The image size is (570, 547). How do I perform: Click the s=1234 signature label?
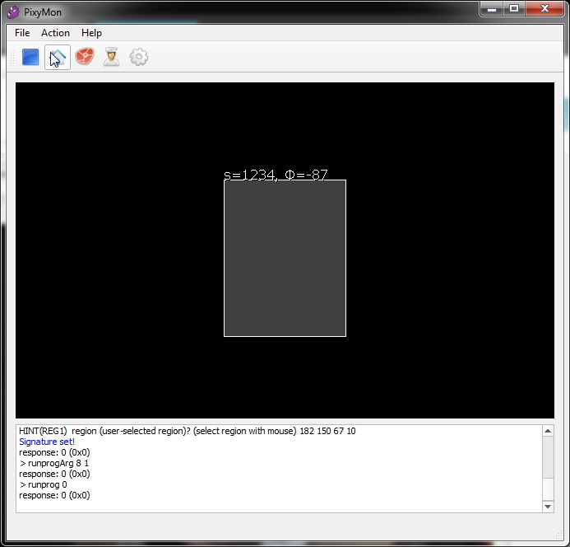point(276,174)
